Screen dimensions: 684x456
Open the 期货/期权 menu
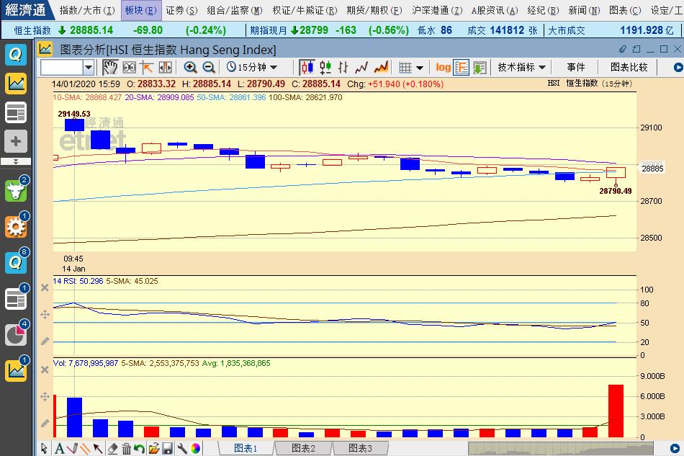(374, 10)
